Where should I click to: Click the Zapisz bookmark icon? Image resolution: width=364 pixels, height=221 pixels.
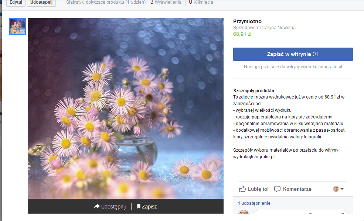pos(139,207)
